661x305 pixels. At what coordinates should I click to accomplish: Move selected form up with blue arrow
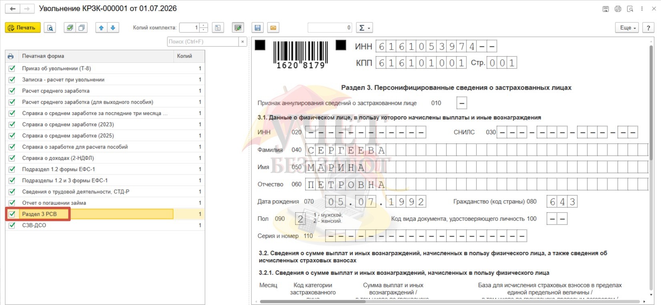pyautogui.click(x=101, y=28)
